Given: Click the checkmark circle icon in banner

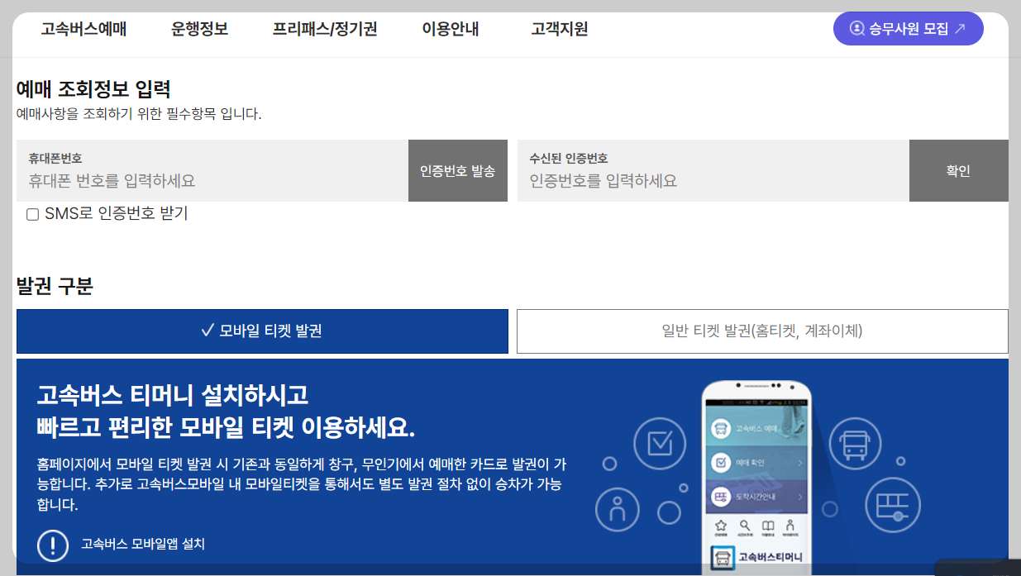Looking at the screenshot, I should point(660,445).
